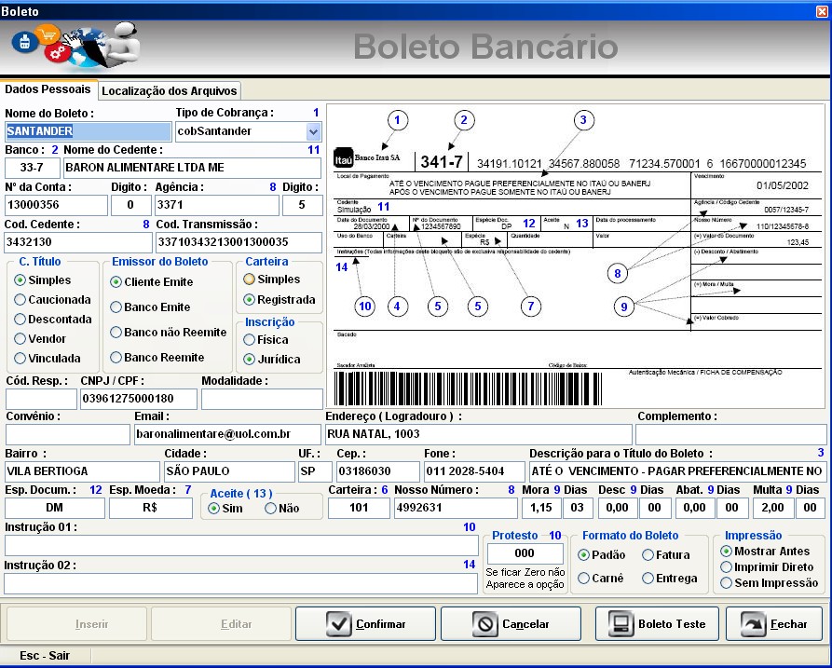Screen dimensions: 832x668
Task: Click the Fechar button
Action: 774,624
